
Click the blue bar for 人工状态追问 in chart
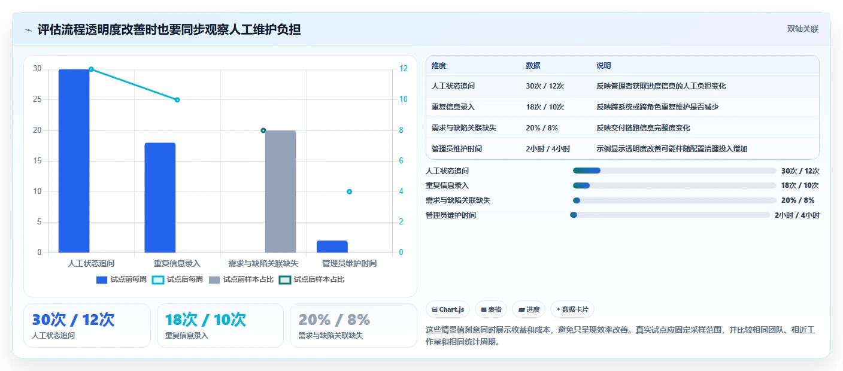[74, 160]
